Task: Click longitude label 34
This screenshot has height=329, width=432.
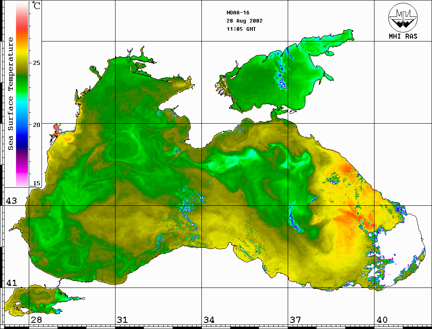Action: (209, 320)
